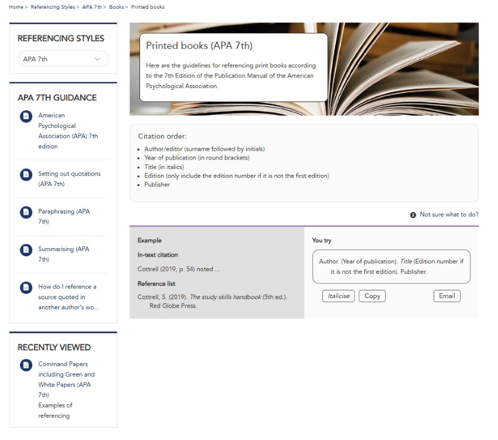Open How do I reference a source quoted

click(69, 297)
